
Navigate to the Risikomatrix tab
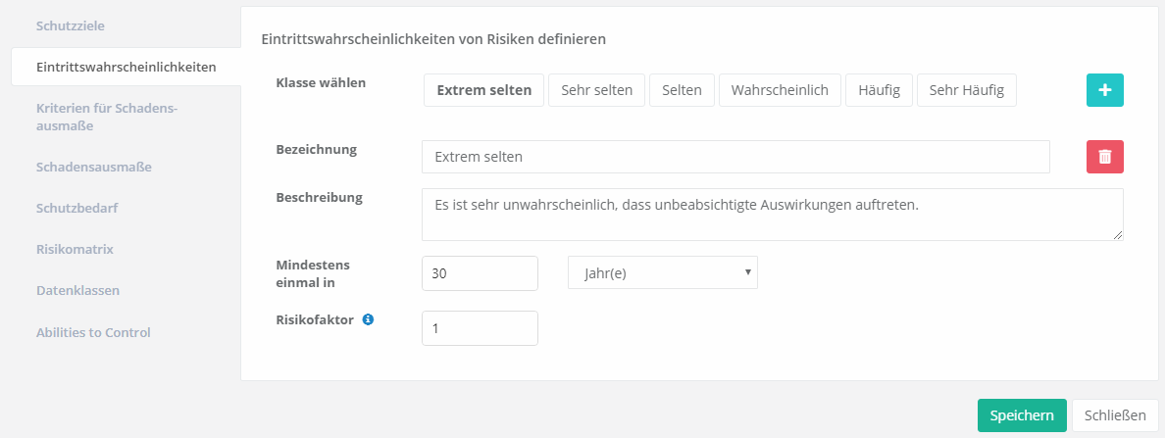75,249
